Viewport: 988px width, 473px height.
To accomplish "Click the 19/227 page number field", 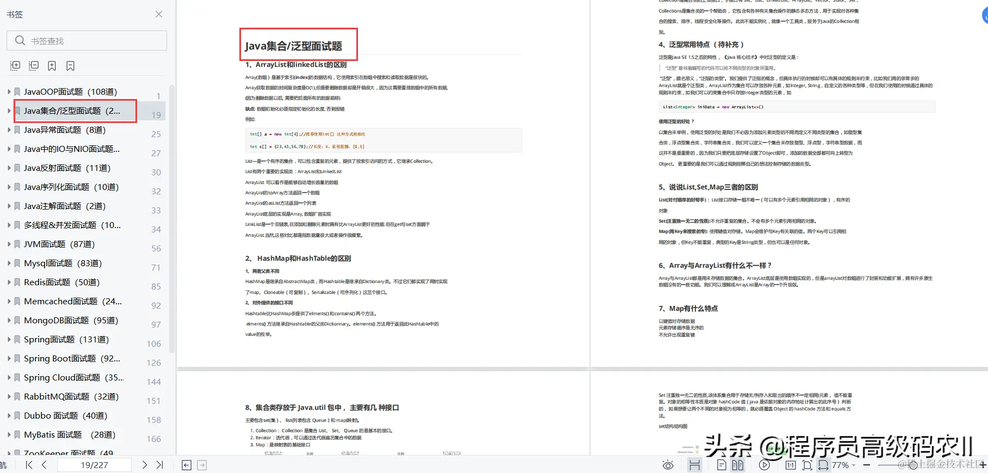I will coord(94,465).
